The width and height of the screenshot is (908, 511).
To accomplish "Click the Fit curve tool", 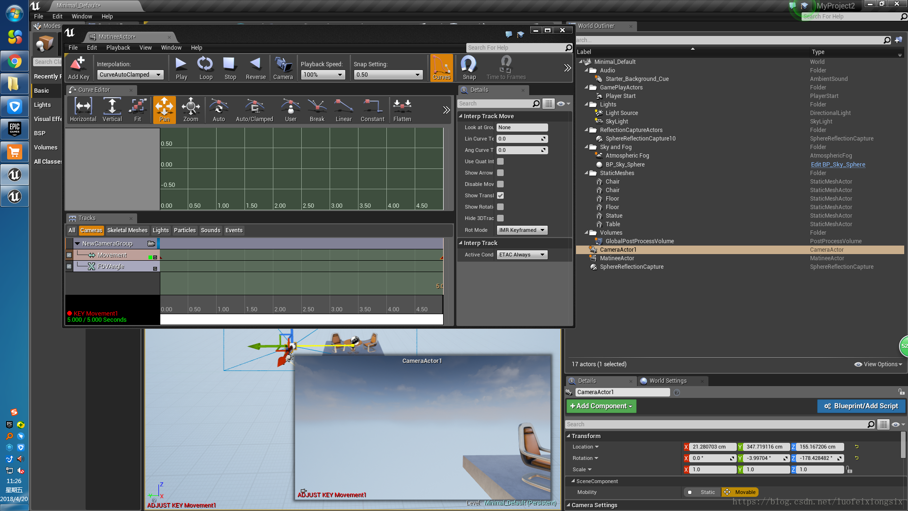I will pos(138,110).
